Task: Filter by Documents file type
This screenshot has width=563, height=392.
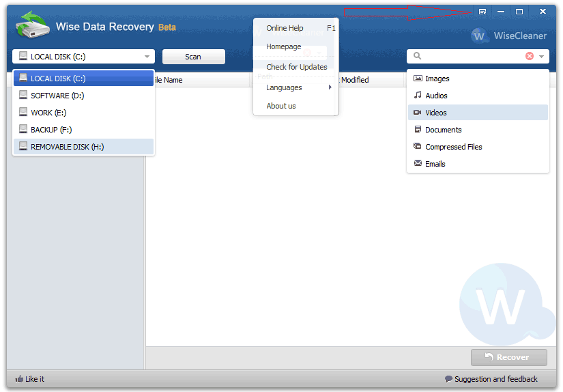Action: click(478, 130)
